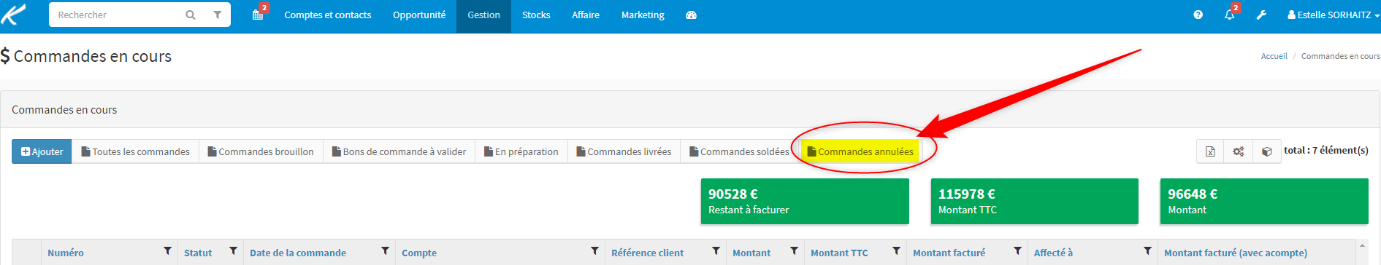The height and width of the screenshot is (265, 1381).
Task: Sort by Montant facturé (avec acompte) header
Action: coord(1236,253)
